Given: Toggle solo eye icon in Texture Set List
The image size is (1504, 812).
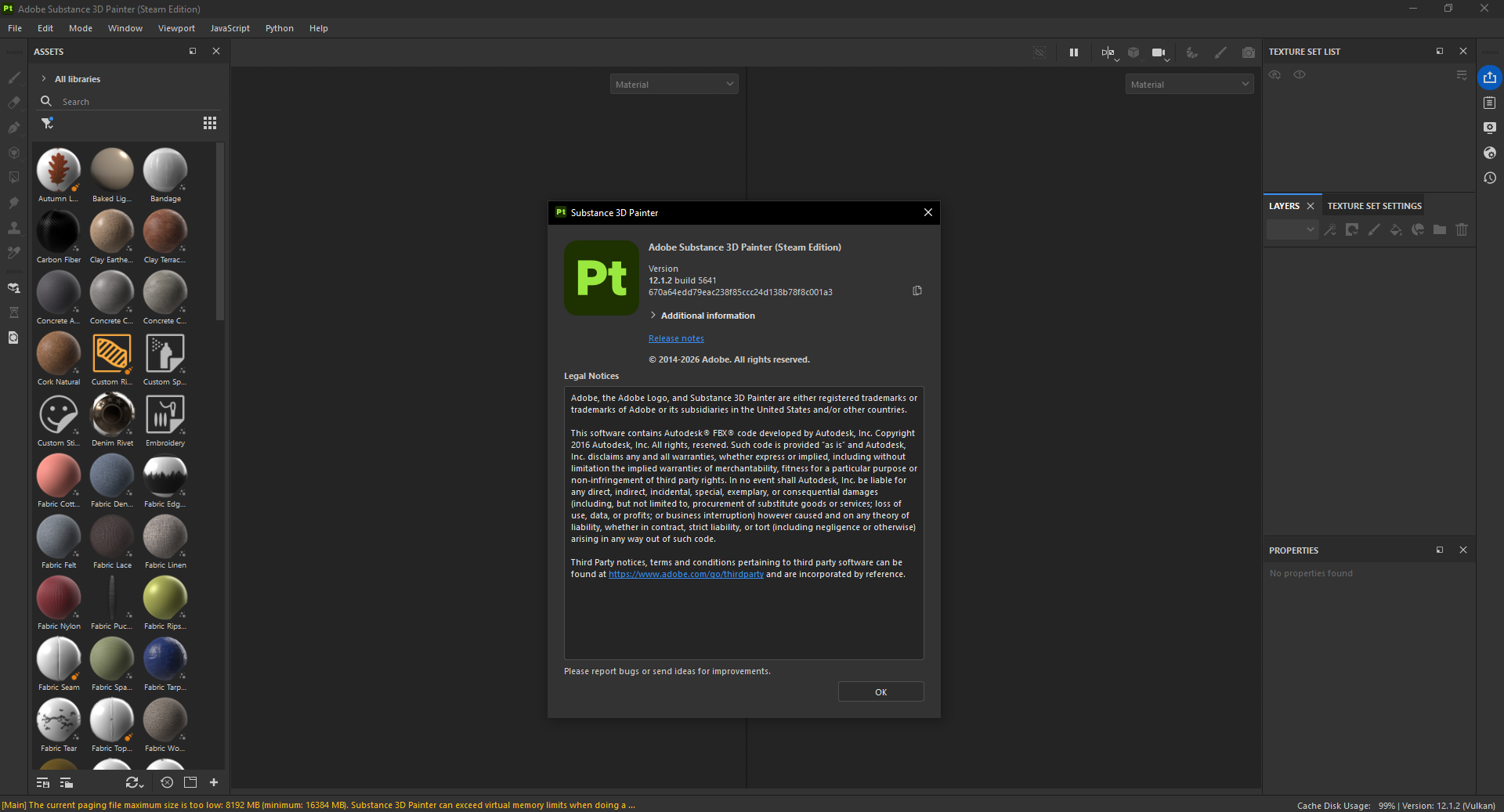Looking at the screenshot, I should (x=1300, y=74).
